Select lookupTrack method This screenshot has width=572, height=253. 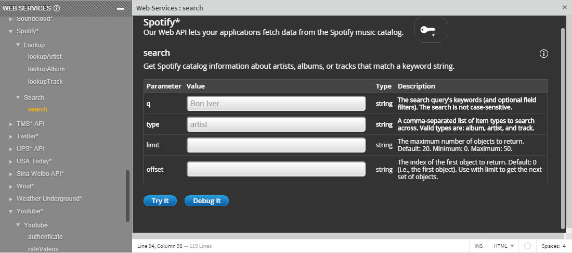click(45, 82)
